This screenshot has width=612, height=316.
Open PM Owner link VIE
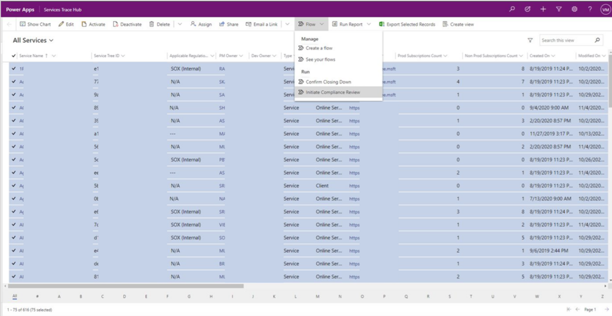coord(222,225)
